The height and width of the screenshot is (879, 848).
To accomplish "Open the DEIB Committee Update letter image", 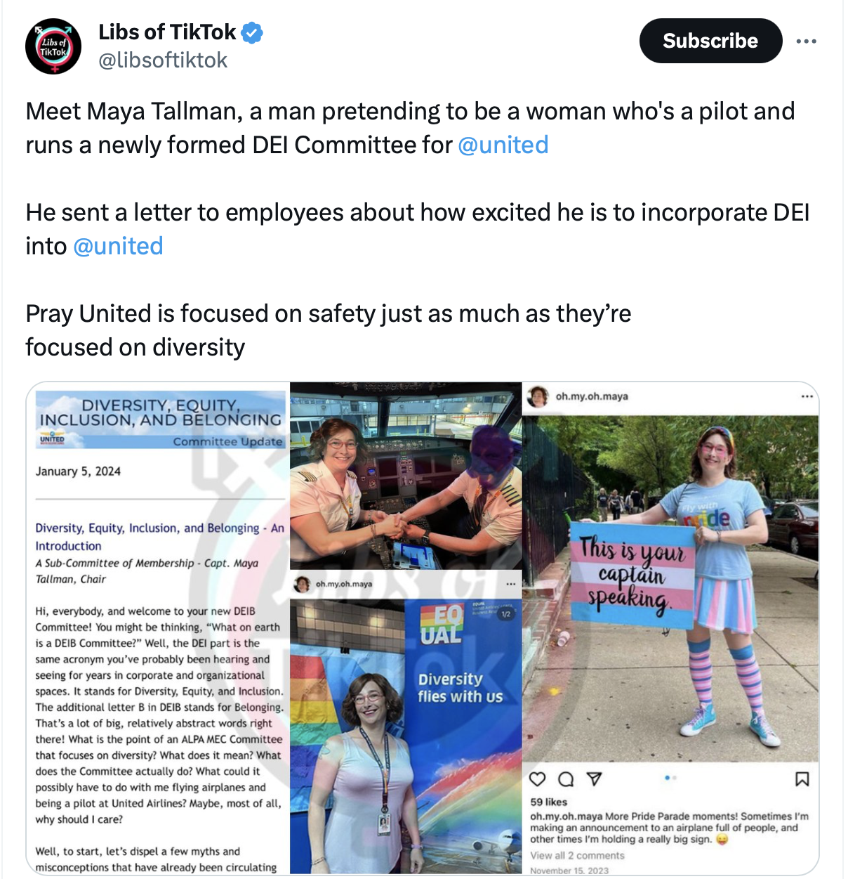I will [158, 628].
